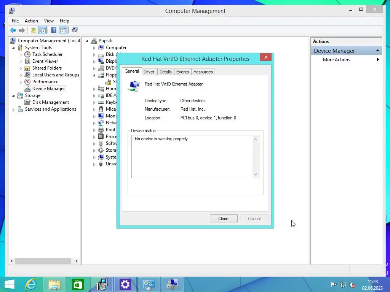Select the Performance gauge icon
This screenshot has width=390, height=292.
pyautogui.click(x=27, y=82)
